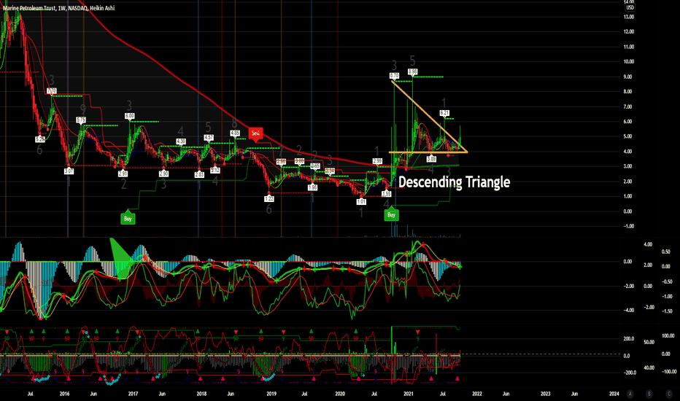Click the 5.75 pivot high label
680x401 pixels.
pos(81,120)
